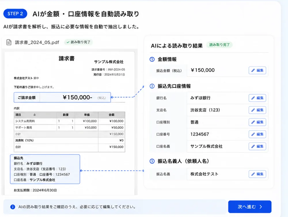Click the 振込先 bank details box
288x217 pixels.
[x=45, y=169]
